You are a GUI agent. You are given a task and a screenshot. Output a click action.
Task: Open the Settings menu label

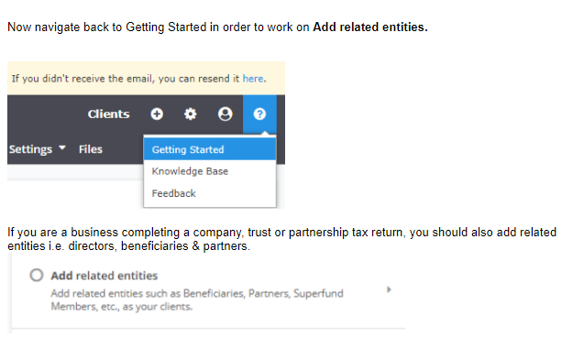pyautogui.click(x=30, y=149)
